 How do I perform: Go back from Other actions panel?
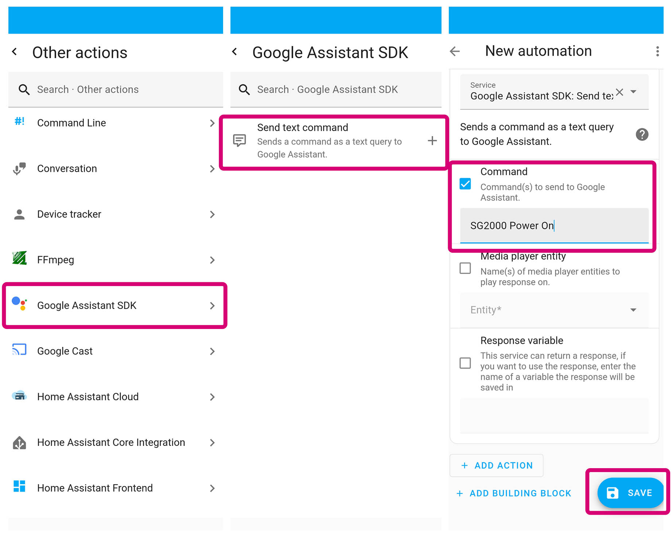(x=15, y=52)
